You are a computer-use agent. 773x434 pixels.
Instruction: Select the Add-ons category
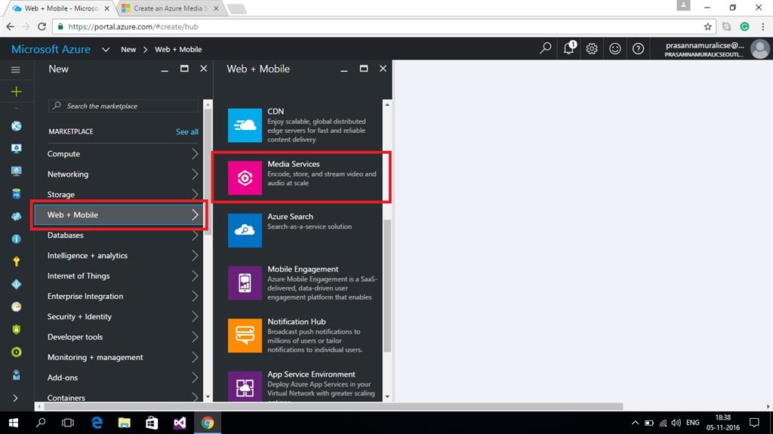coord(119,377)
